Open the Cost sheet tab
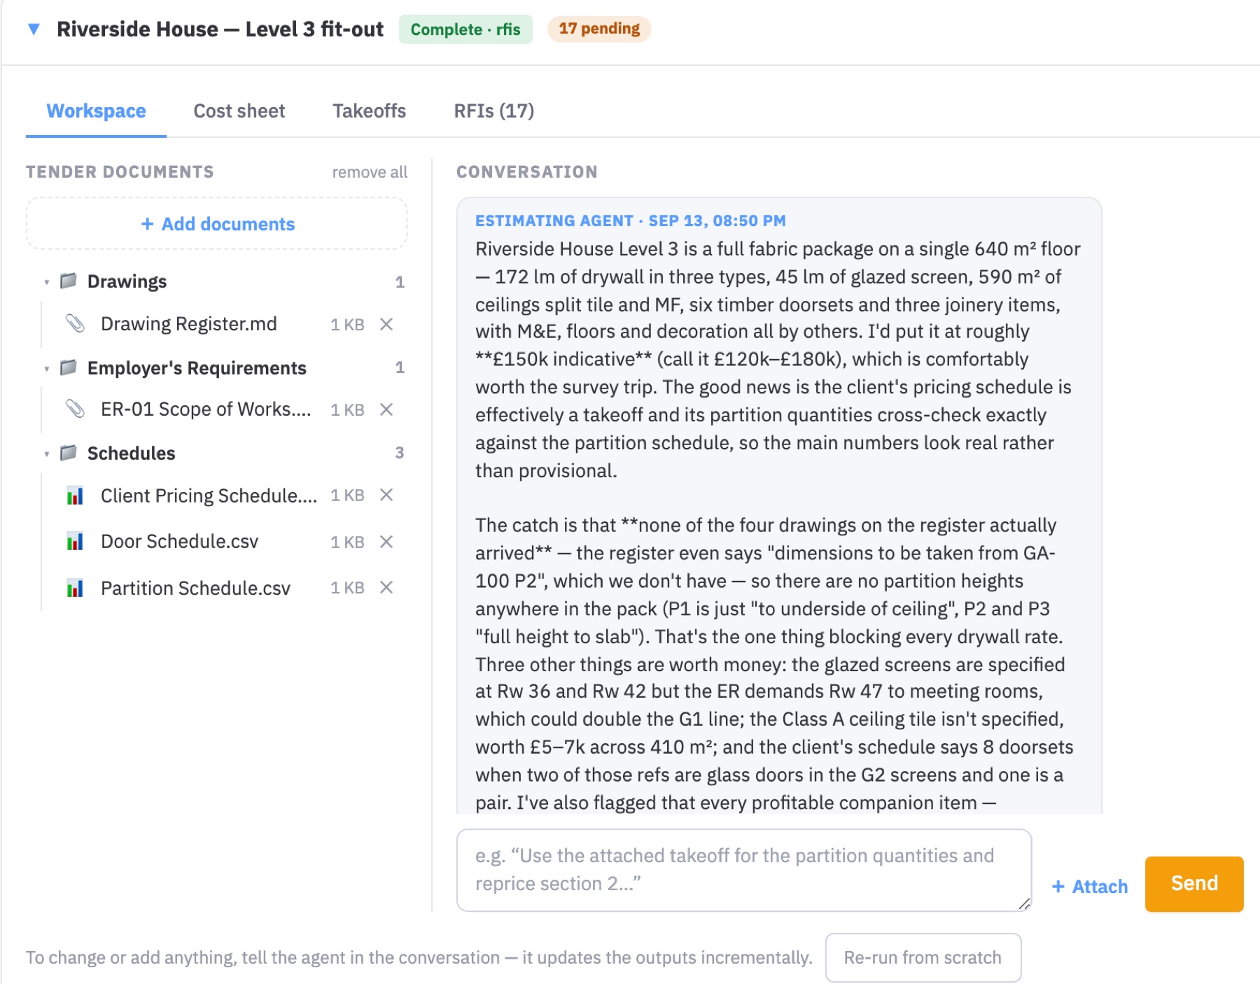The image size is (1260, 984). 239,111
